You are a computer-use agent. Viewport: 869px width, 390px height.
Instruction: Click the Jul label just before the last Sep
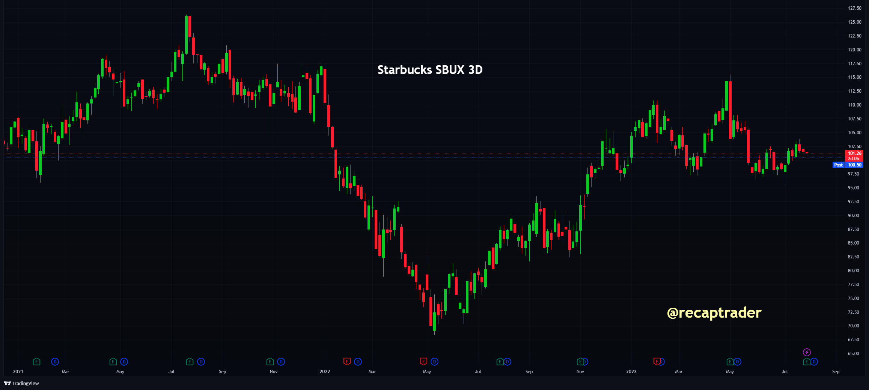click(785, 372)
